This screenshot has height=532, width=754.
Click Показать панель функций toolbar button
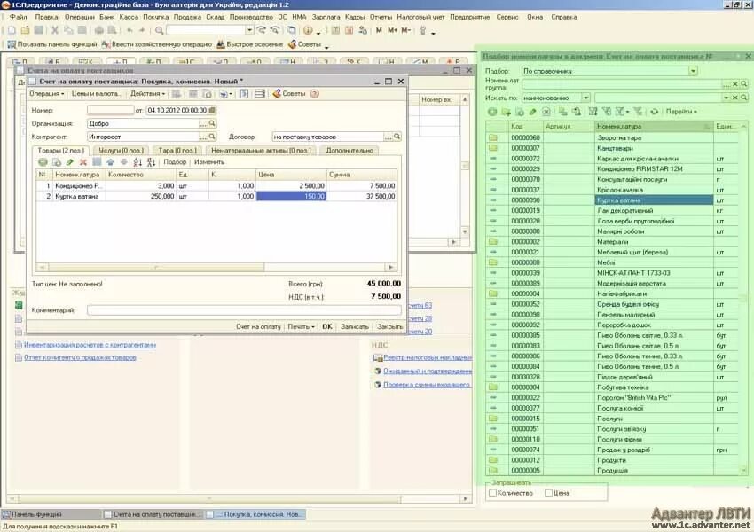52,44
